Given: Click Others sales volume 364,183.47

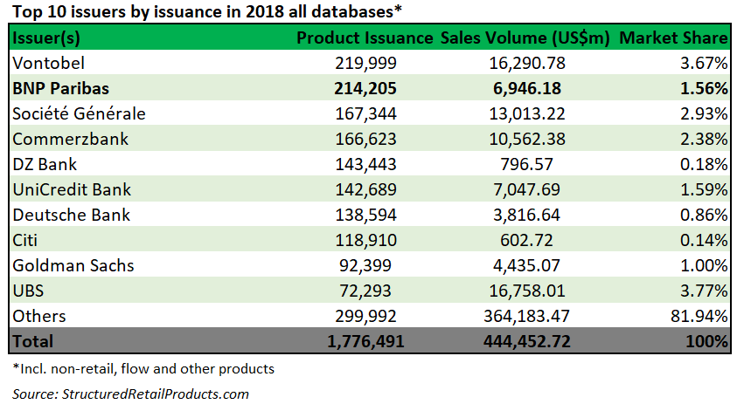Looking at the screenshot, I should click(x=527, y=317).
